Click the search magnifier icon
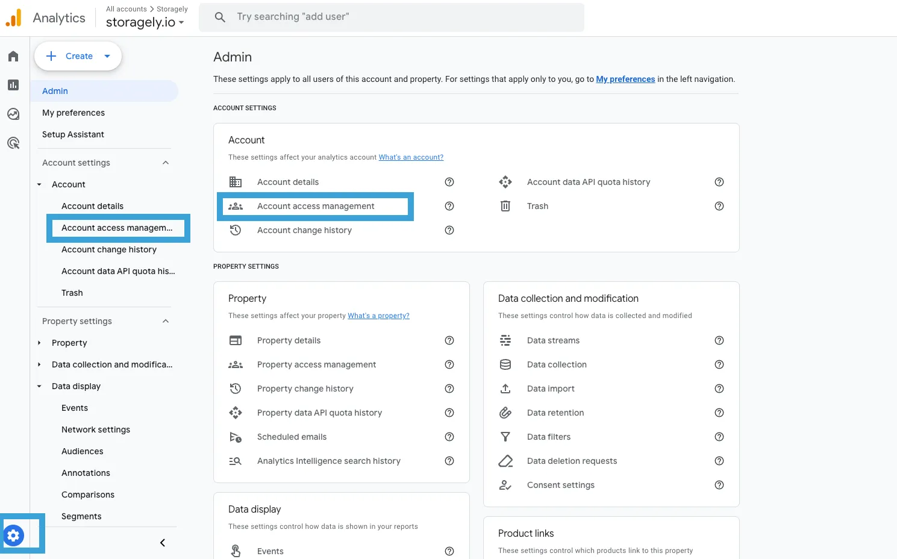The height and width of the screenshot is (559, 897). point(220,17)
